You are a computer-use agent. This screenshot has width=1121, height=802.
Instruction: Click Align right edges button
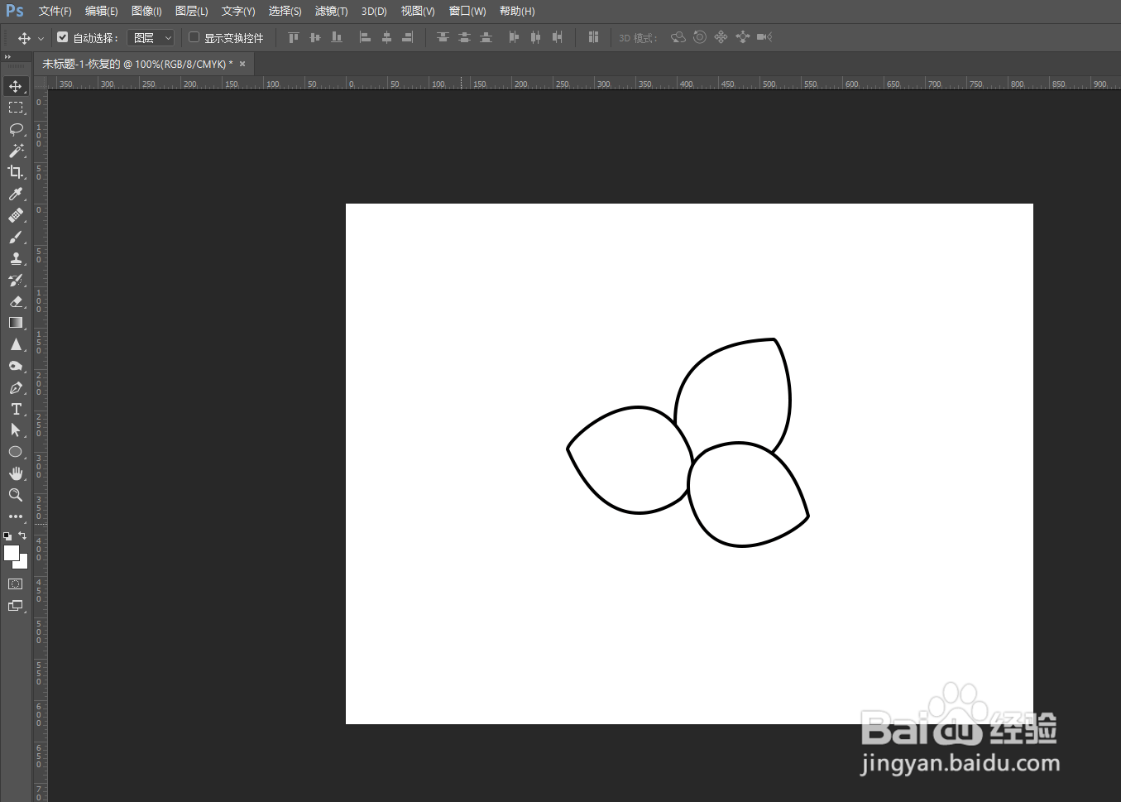click(408, 37)
